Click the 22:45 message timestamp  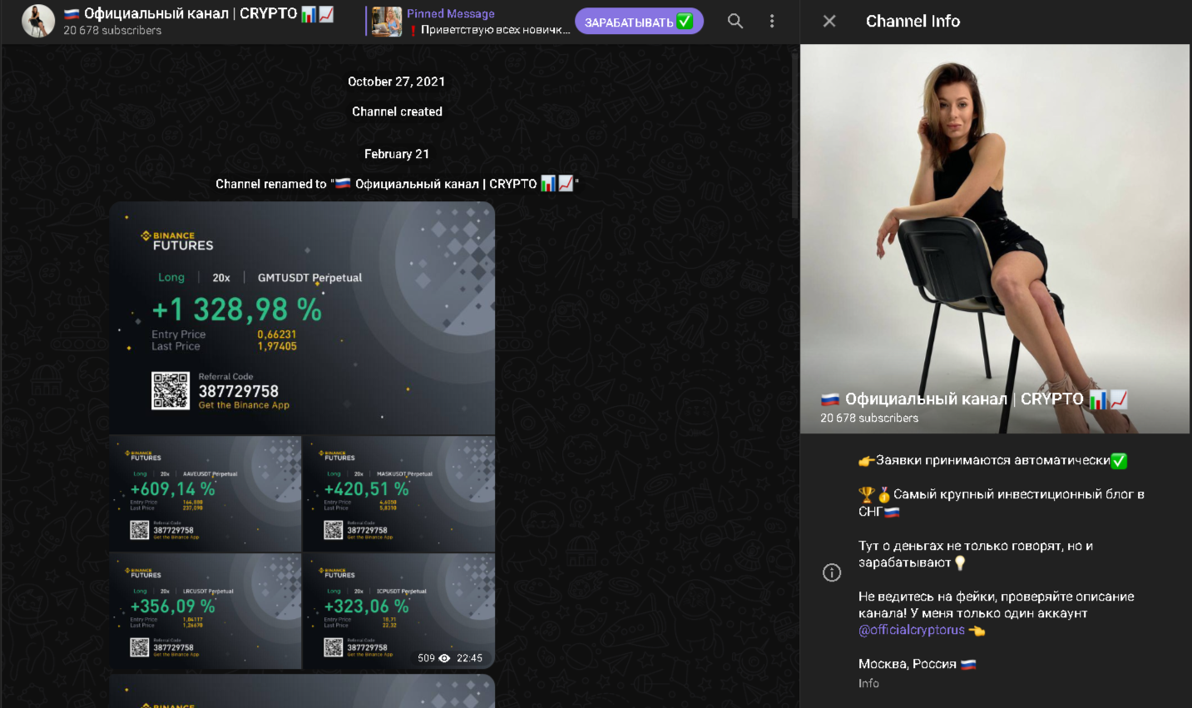pos(469,658)
